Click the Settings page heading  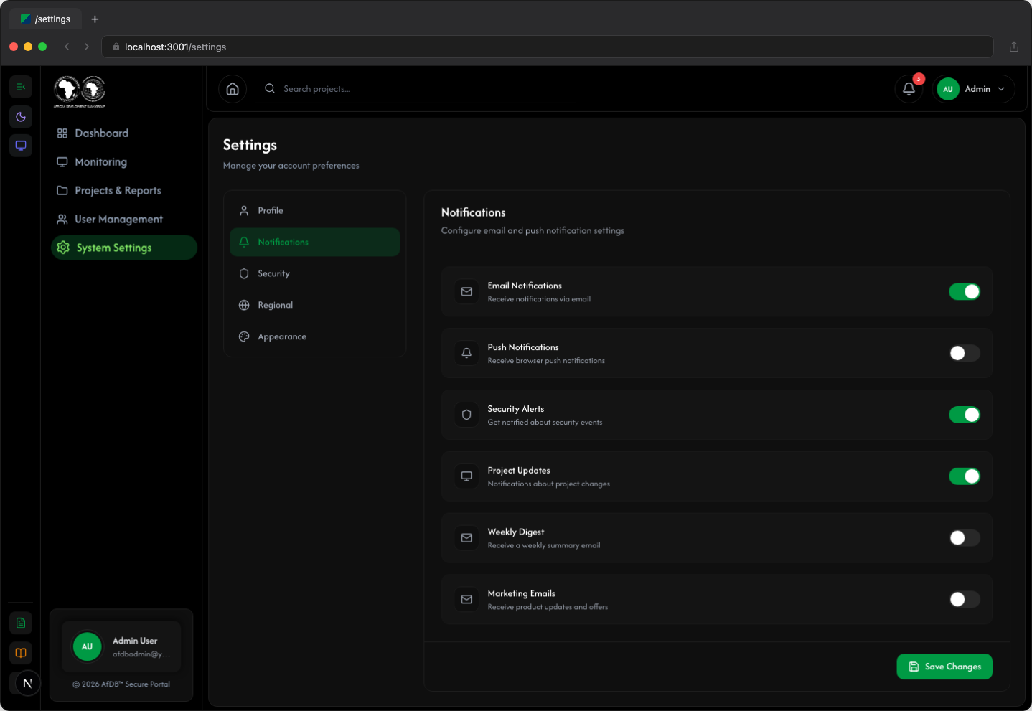tap(250, 145)
